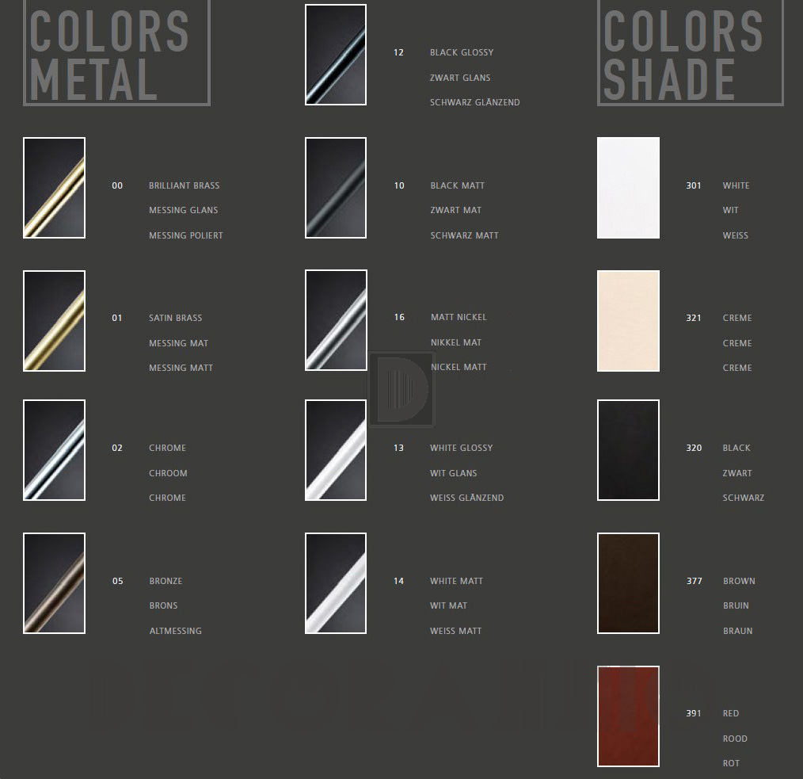
Task: Pick the Chrome metal finish swatch
Action: click(x=54, y=450)
